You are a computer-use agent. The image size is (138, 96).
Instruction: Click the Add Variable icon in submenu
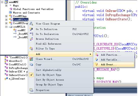coord(96,59)
